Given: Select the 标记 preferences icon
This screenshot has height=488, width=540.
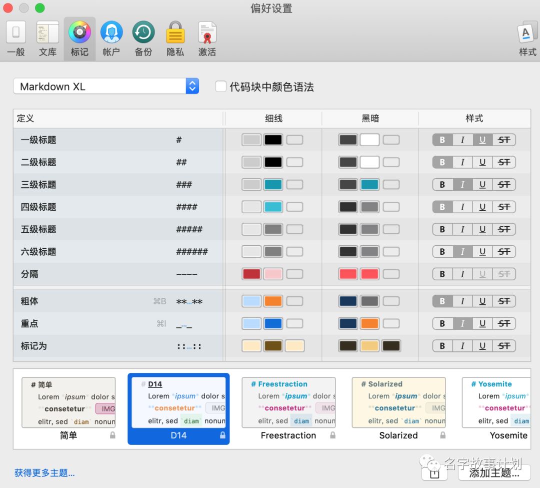Looking at the screenshot, I should pyautogui.click(x=79, y=38).
